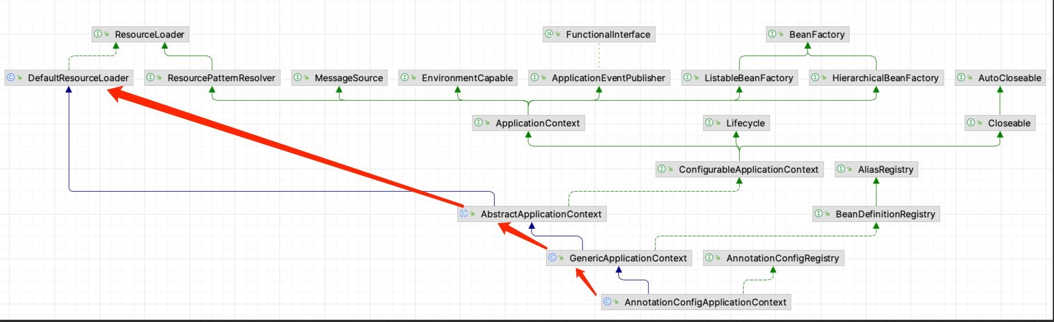Select the FunctionalInterface annotation node
The width and height of the screenshot is (1054, 322).
point(599,34)
